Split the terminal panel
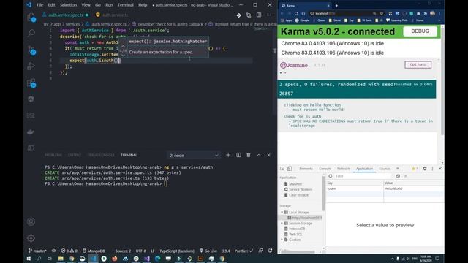Screen dimensions: 468x263 click(x=238, y=155)
